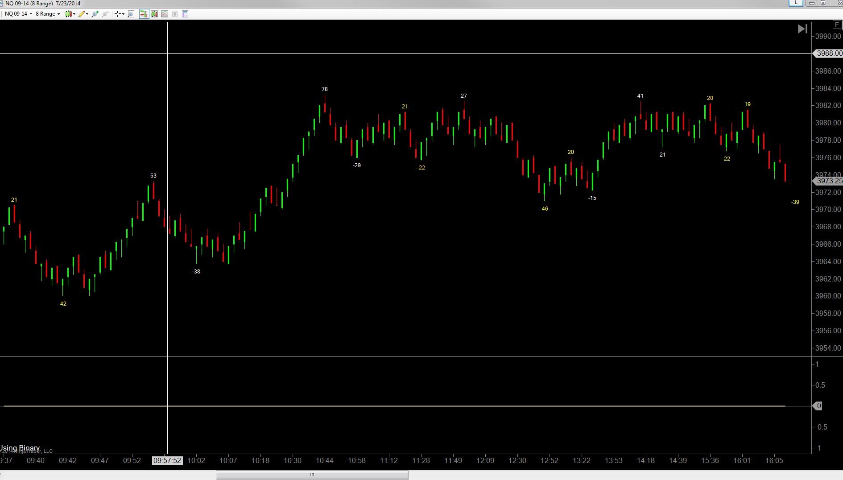The width and height of the screenshot is (843, 480).
Task: Click the horizontal scrollbar thumb
Action: [x=312, y=475]
